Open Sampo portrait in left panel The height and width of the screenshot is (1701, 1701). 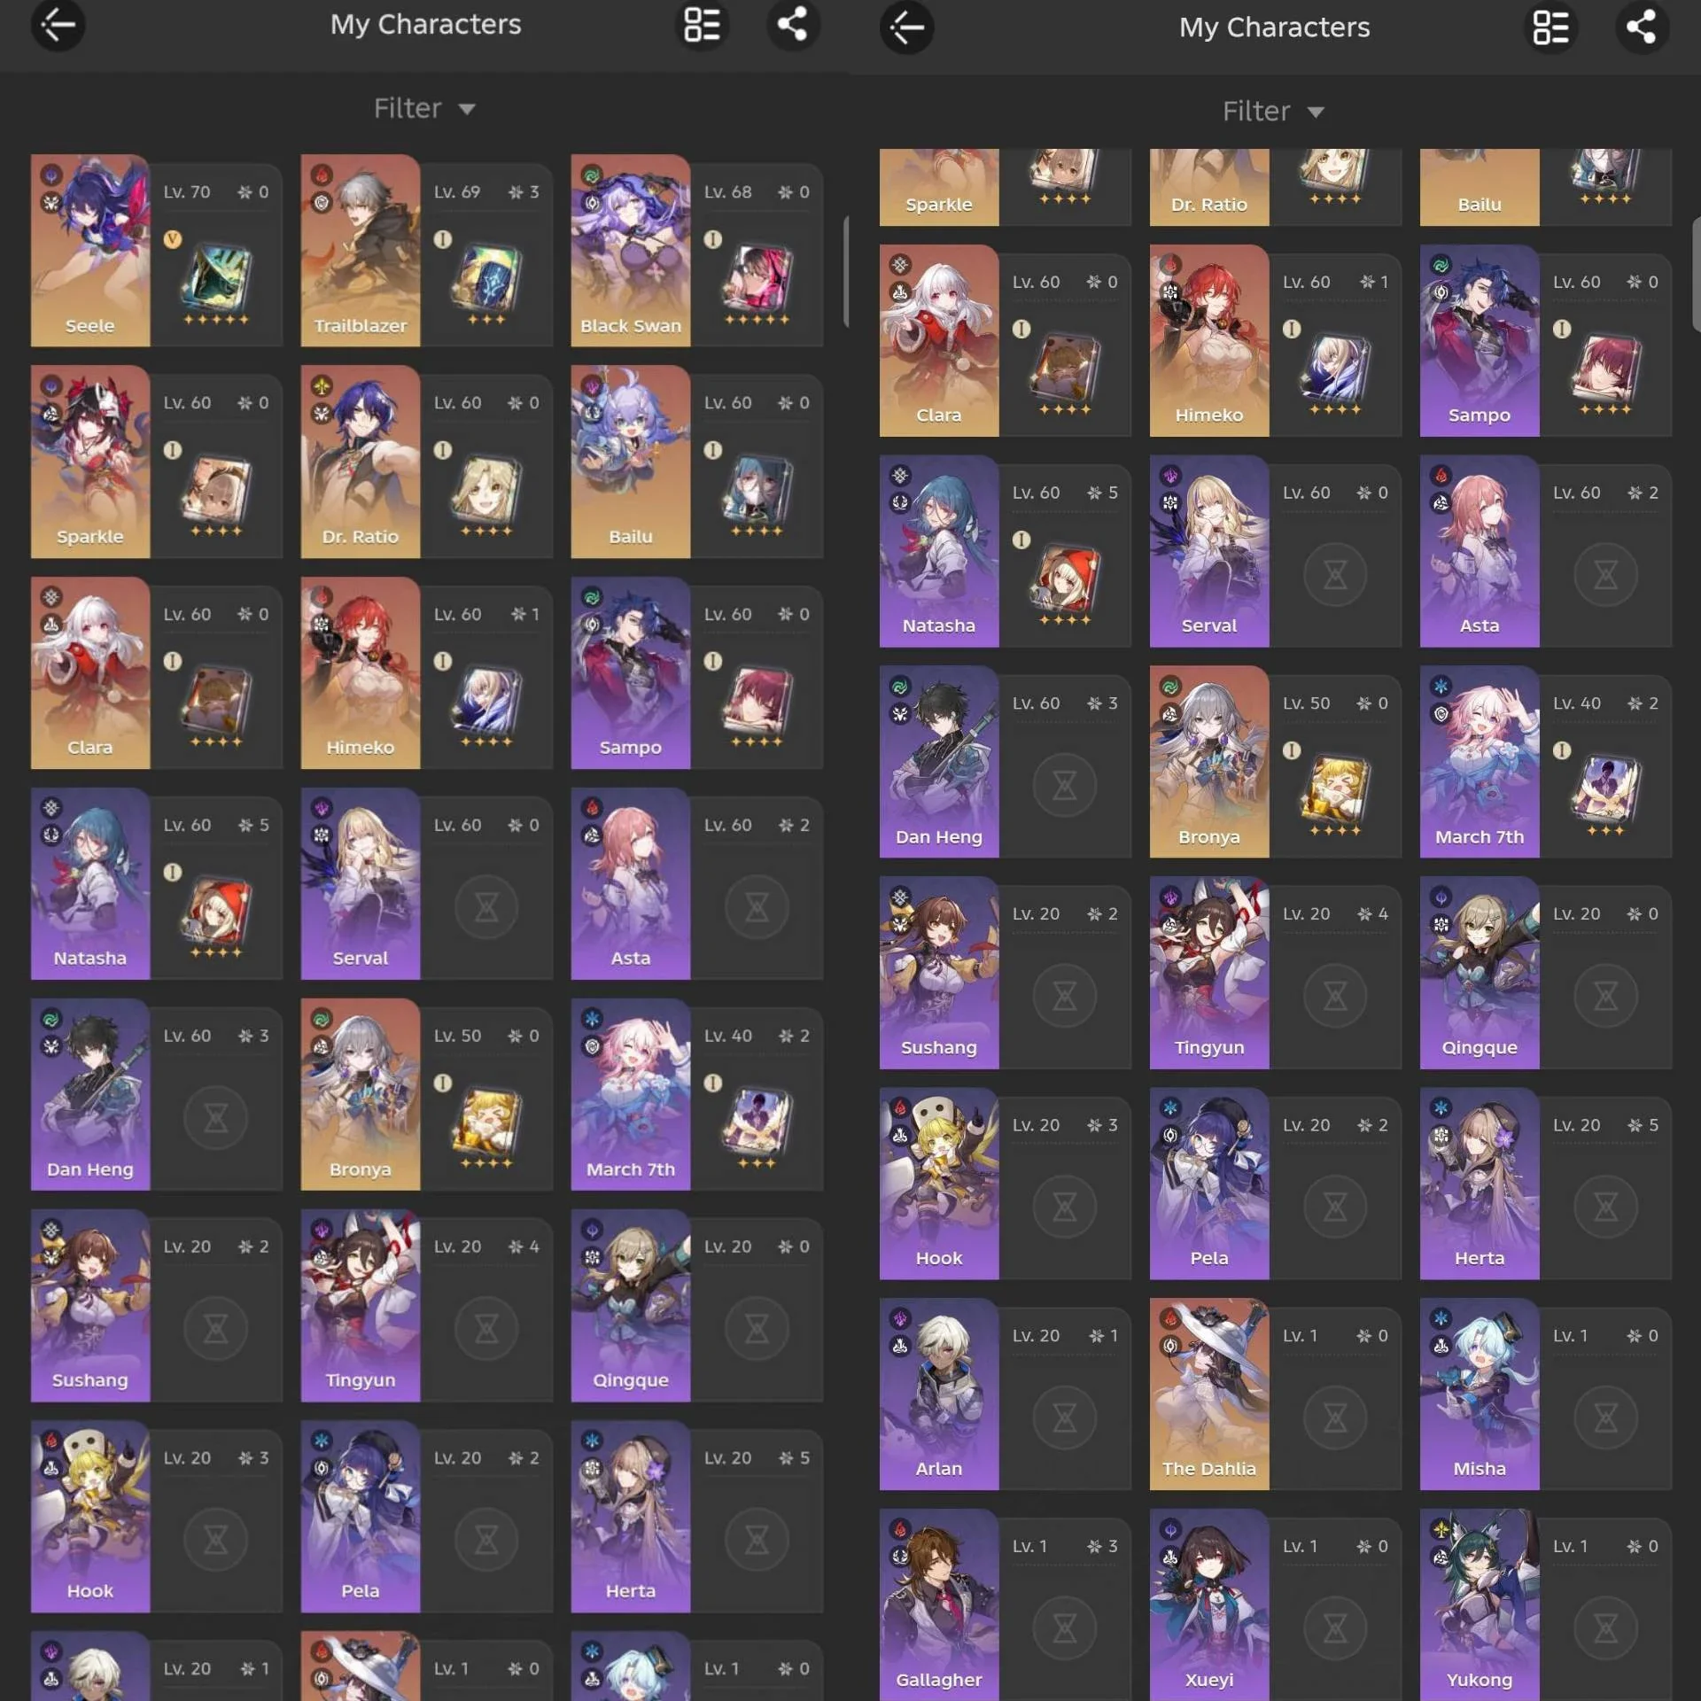(631, 673)
